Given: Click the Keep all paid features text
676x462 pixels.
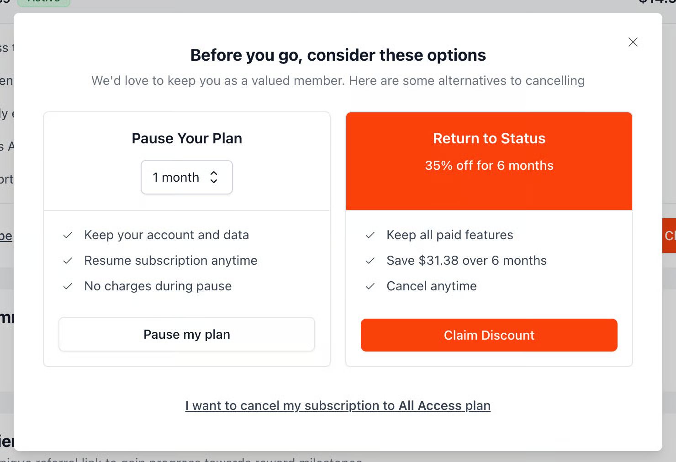Looking at the screenshot, I should coord(449,235).
